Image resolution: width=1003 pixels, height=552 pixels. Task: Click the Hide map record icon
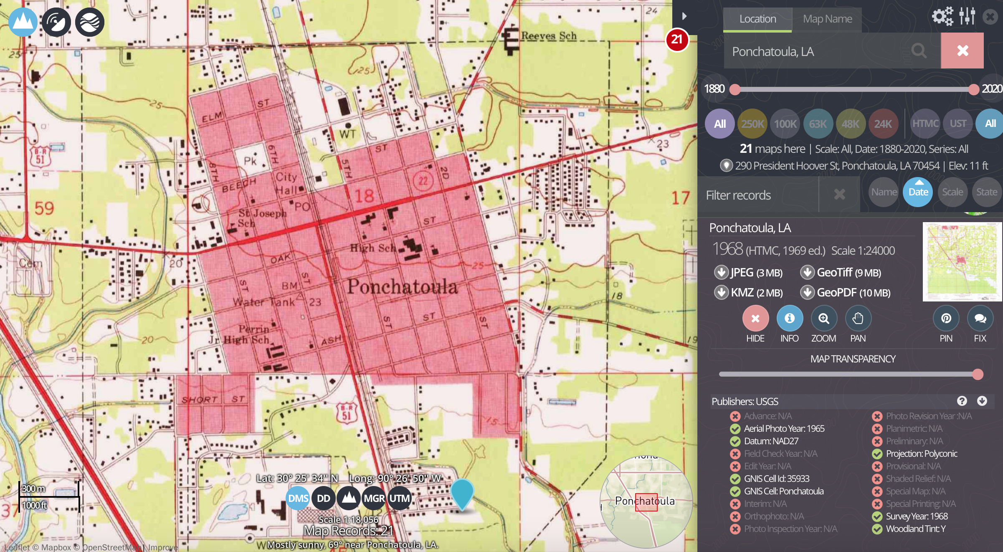pyautogui.click(x=755, y=319)
